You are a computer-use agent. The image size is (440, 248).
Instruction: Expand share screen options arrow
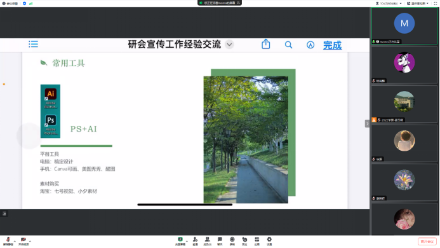tap(187, 241)
